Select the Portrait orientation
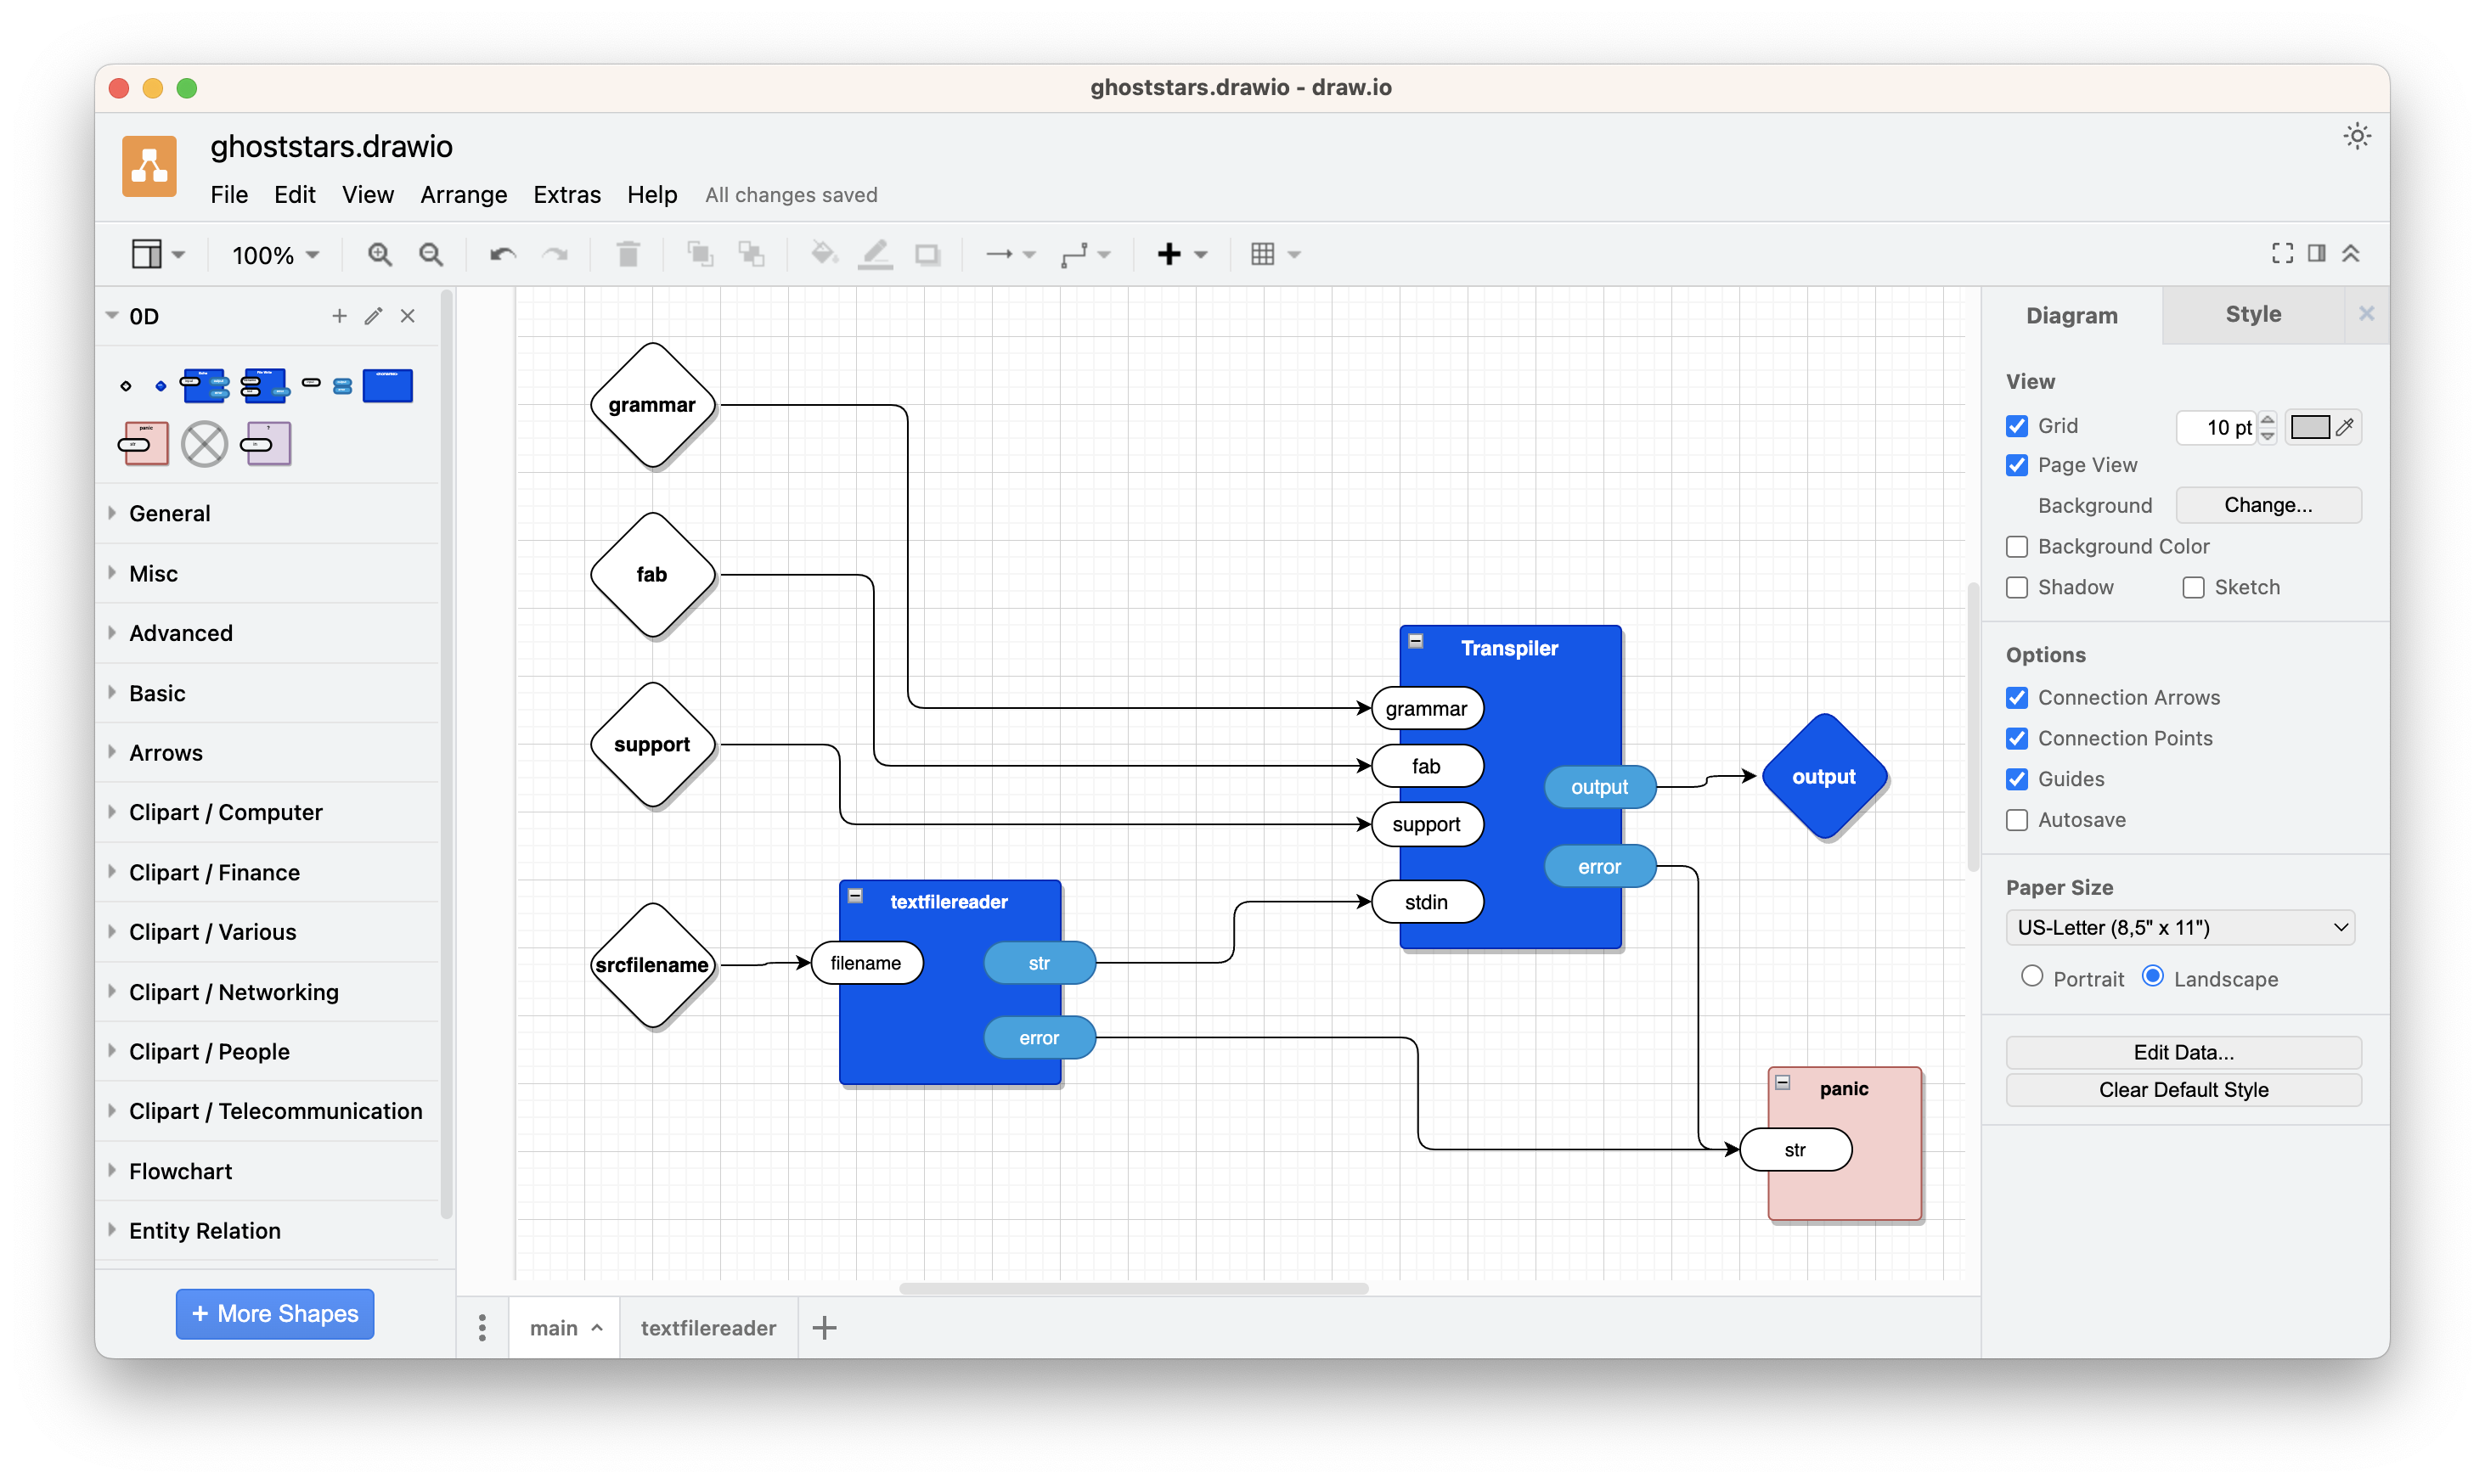Screen dimensions: 2485x1484 pyautogui.click(x=2031, y=977)
